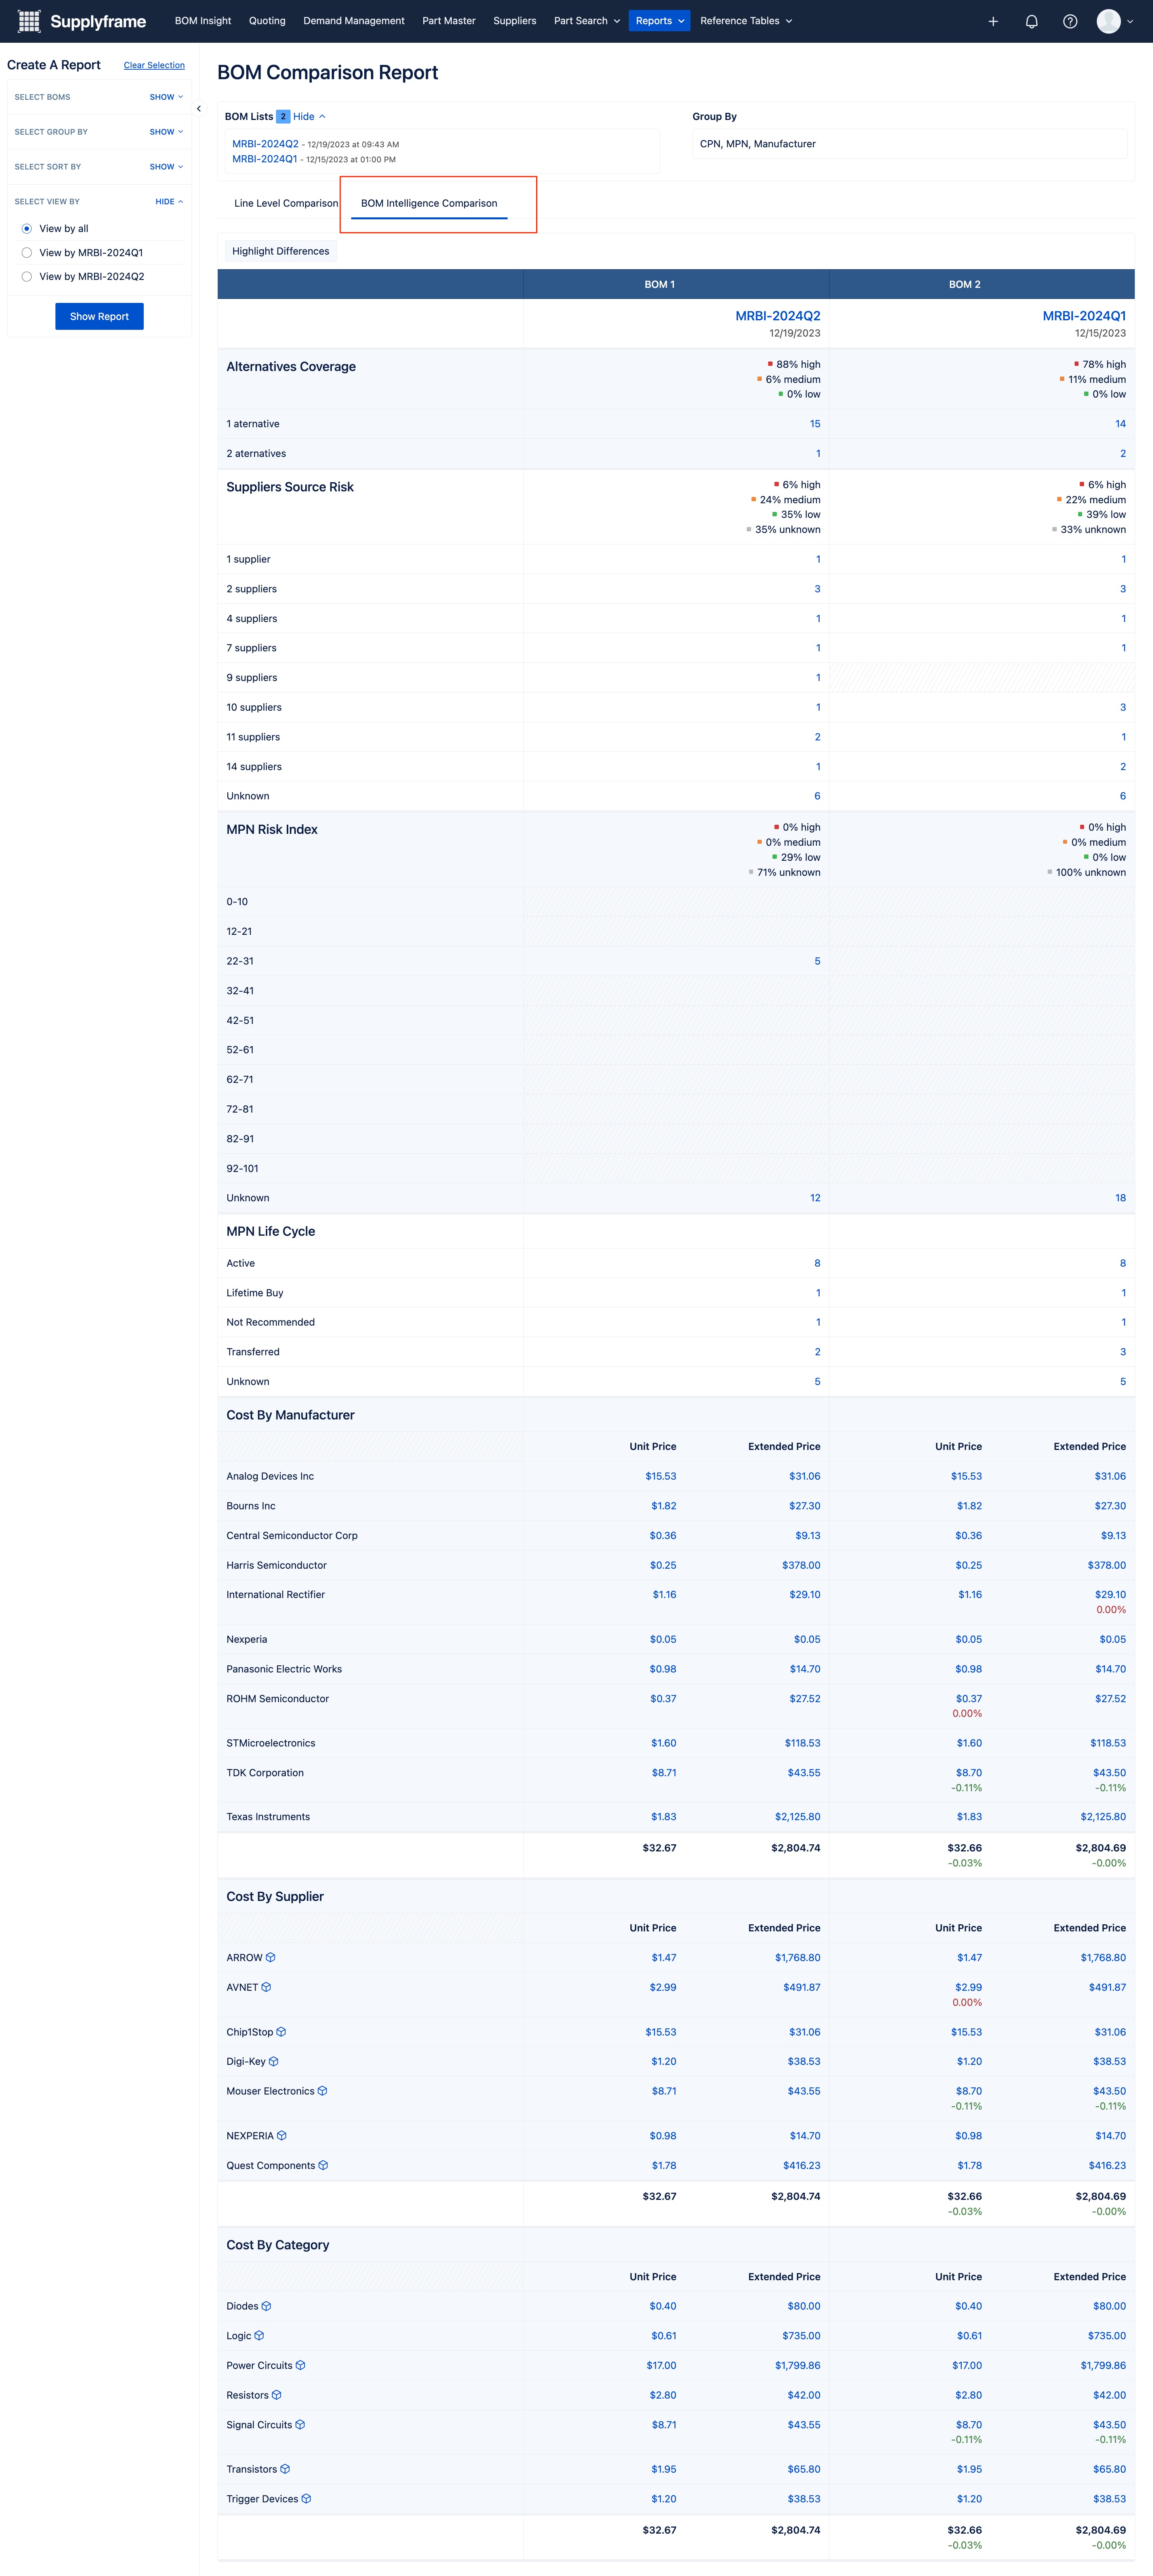Viewport: 1153px width, 2576px height.
Task: Collapse the Create A Report sidebar arrow
Action: (199, 109)
